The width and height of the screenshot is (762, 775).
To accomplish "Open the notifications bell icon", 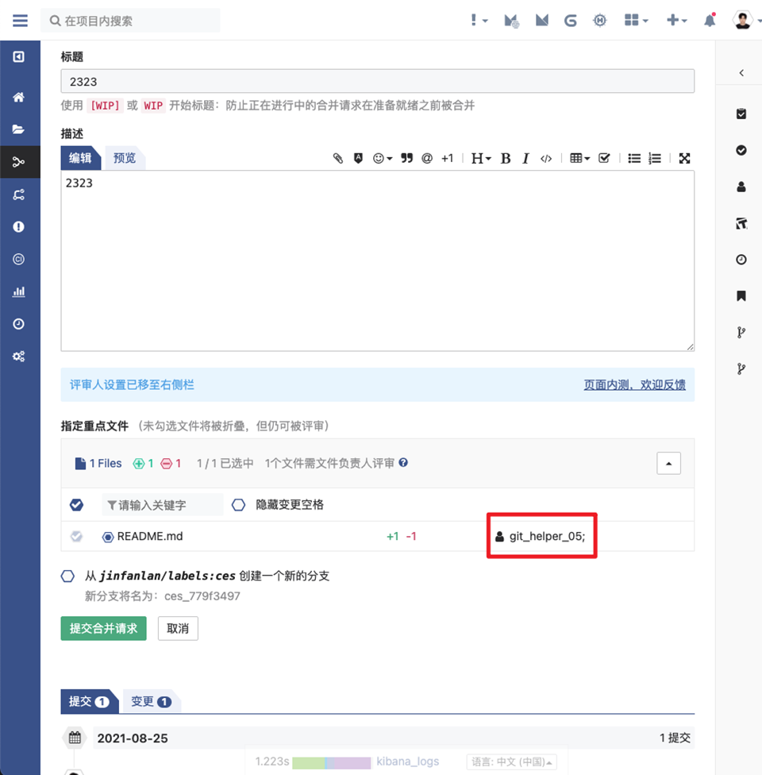I will (710, 21).
